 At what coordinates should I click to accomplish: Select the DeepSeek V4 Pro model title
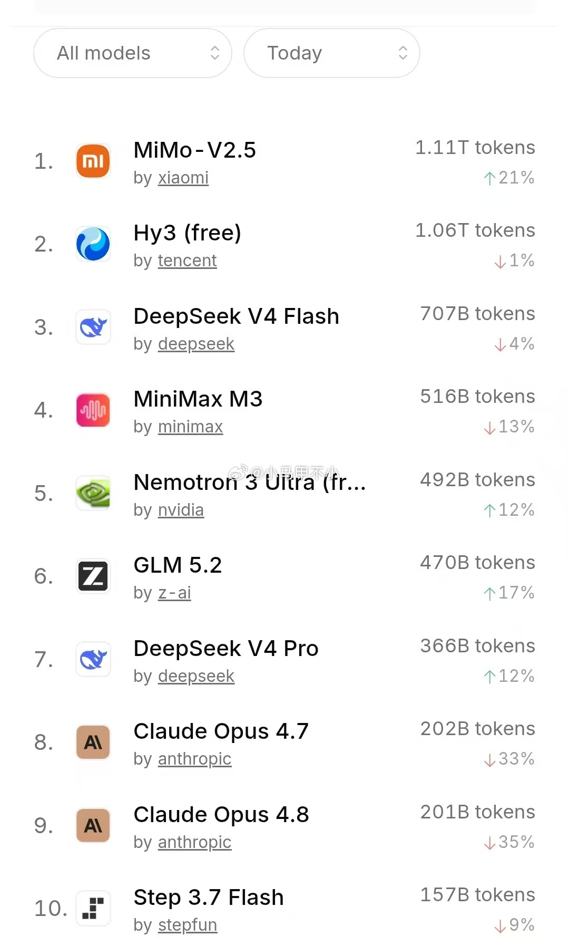click(226, 649)
